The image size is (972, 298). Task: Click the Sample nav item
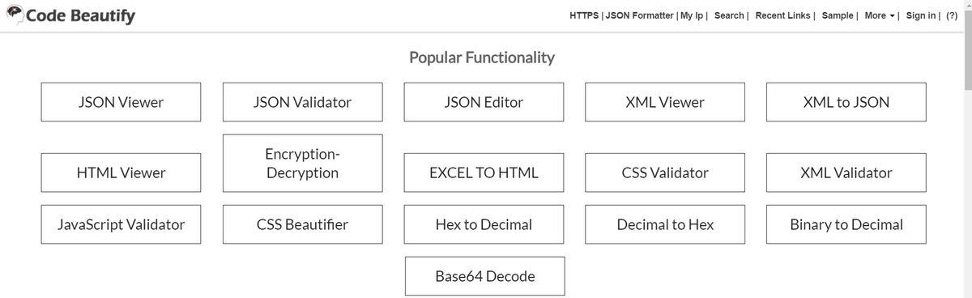[x=838, y=15]
